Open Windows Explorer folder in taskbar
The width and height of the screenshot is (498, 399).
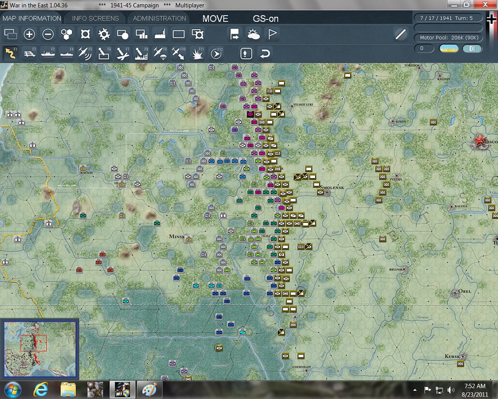click(x=68, y=390)
